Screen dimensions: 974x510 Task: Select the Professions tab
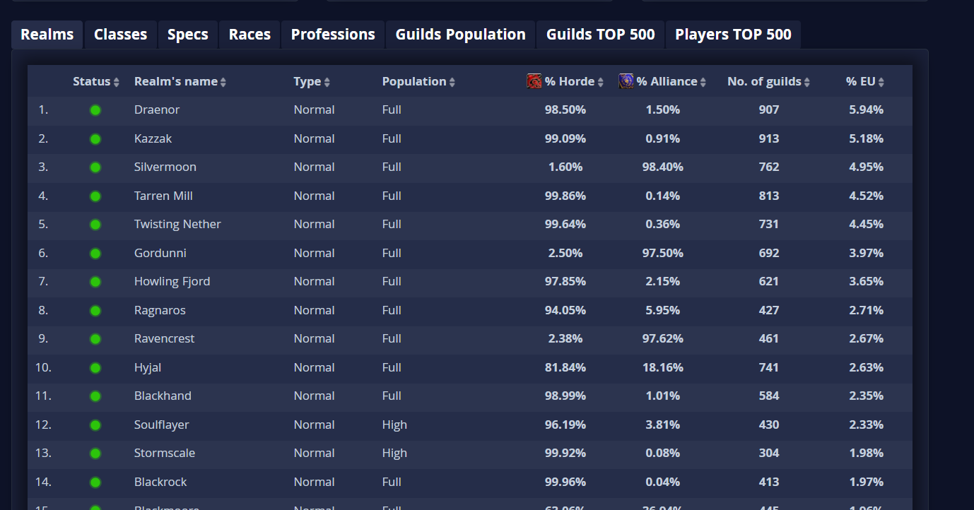point(333,35)
